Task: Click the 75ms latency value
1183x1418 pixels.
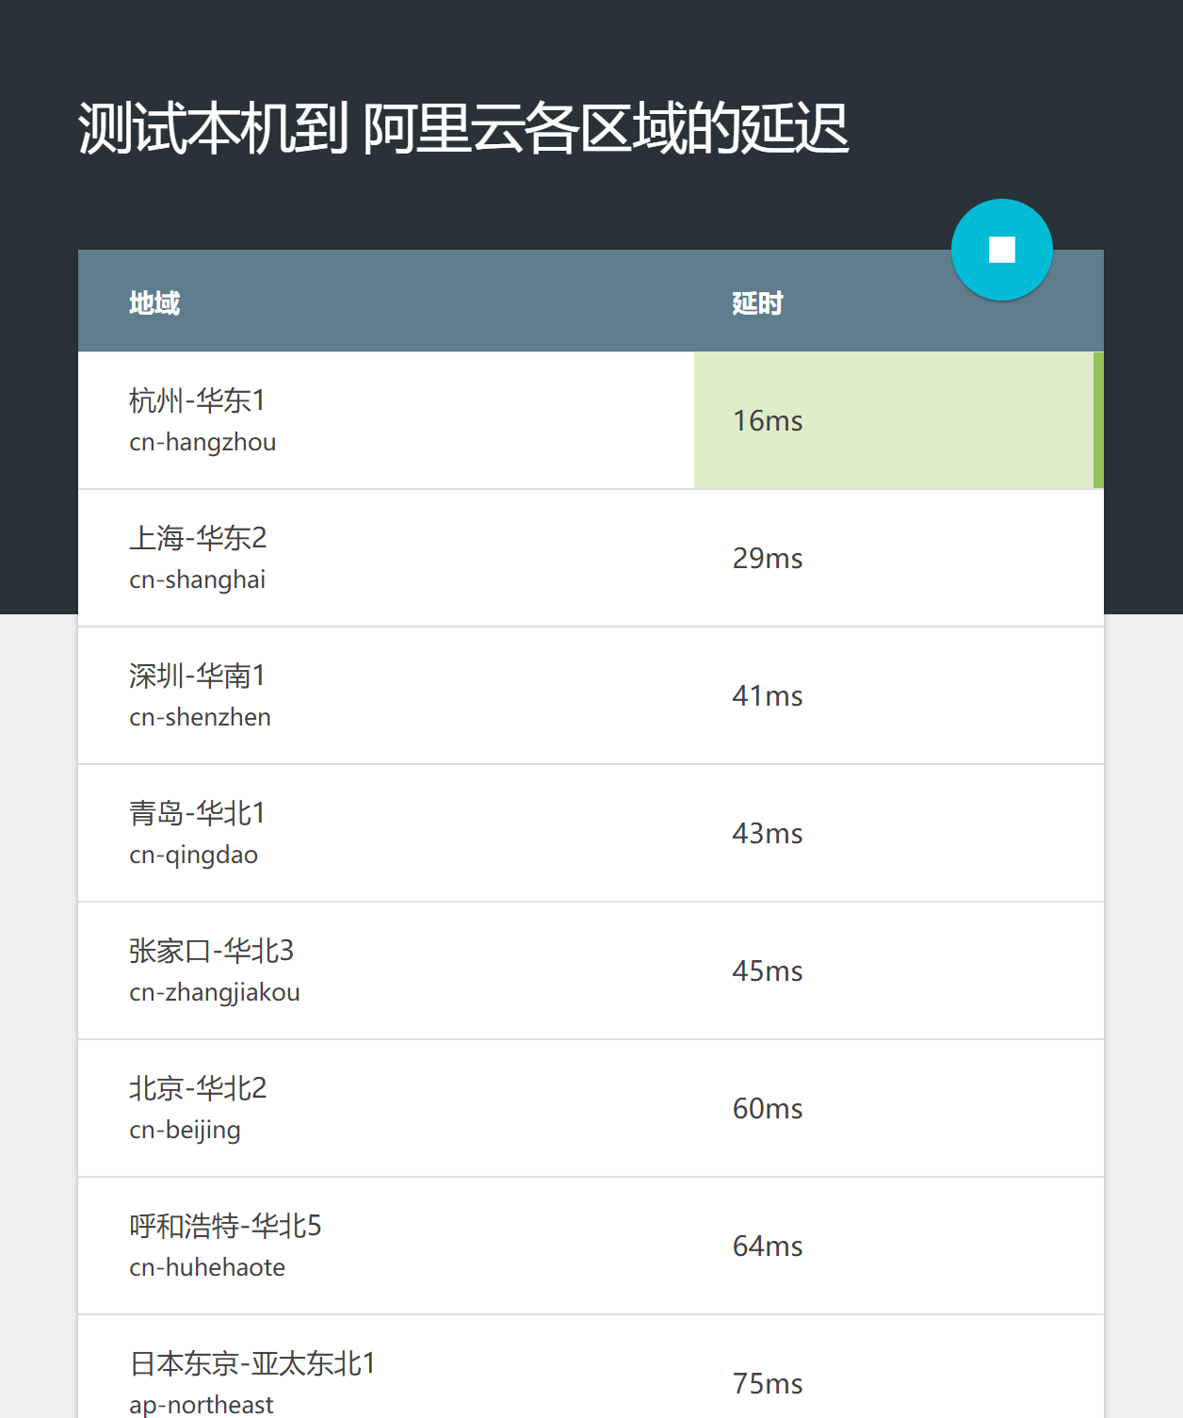Action: (x=768, y=1384)
